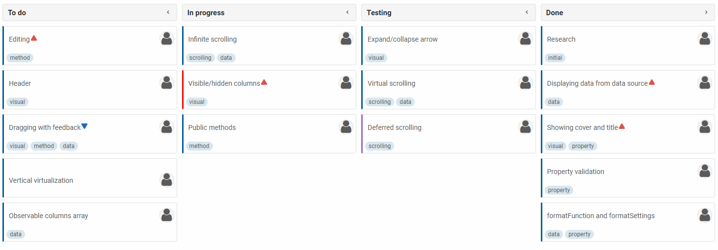Click the avatar icon on Editing card
This screenshot has height=250, width=718.
click(x=167, y=39)
